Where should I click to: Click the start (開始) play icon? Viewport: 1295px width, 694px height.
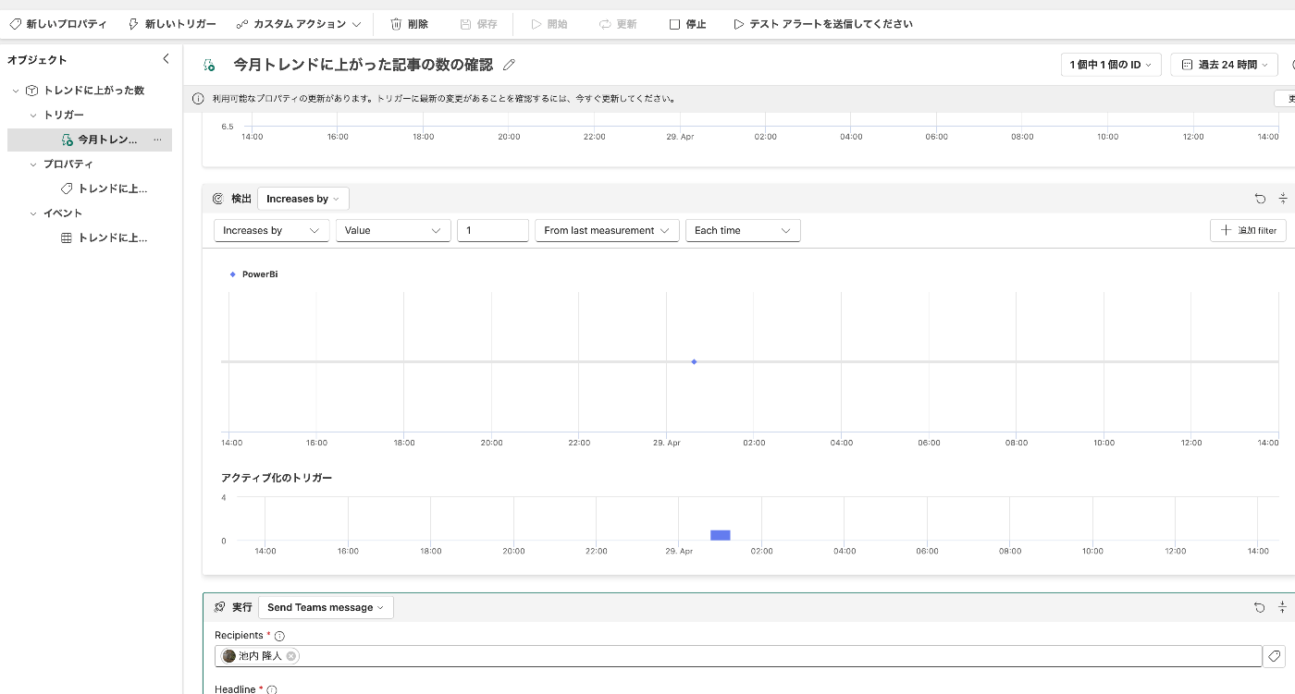click(x=535, y=24)
